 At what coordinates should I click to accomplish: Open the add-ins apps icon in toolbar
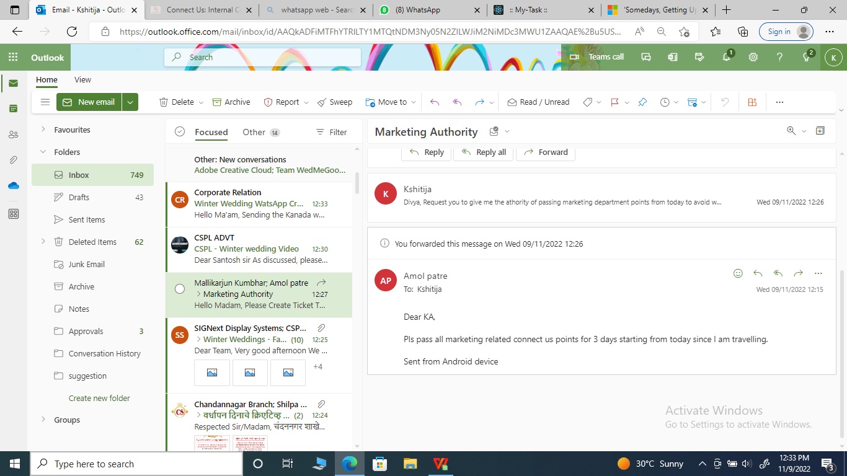pos(752,102)
